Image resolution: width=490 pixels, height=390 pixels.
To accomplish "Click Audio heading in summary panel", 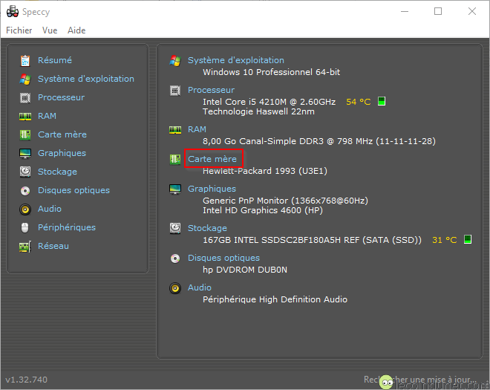I will (x=200, y=287).
